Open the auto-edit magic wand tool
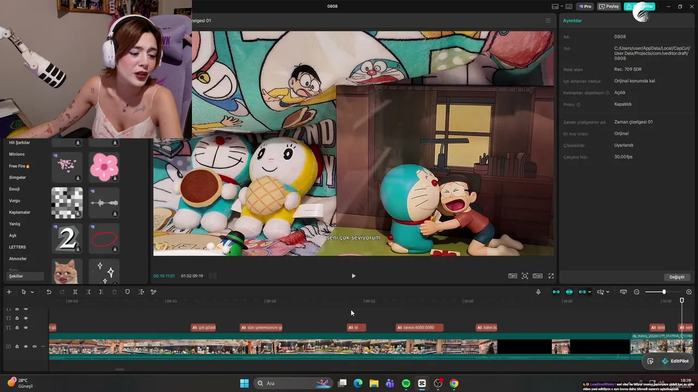 click(153, 292)
